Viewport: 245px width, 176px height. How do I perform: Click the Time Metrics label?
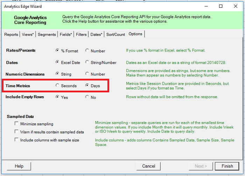pyautogui.click(x=18, y=86)
